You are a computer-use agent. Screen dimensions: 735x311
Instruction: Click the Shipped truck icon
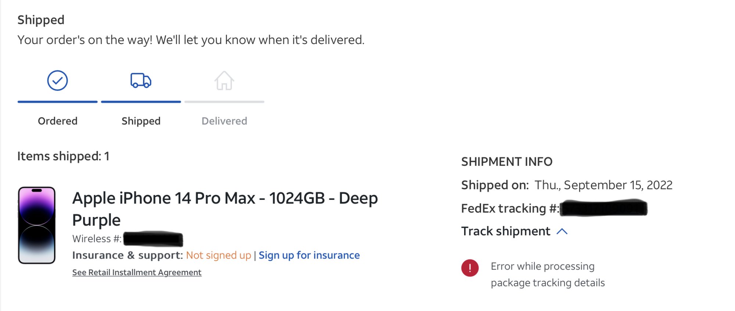coord(141,80)
